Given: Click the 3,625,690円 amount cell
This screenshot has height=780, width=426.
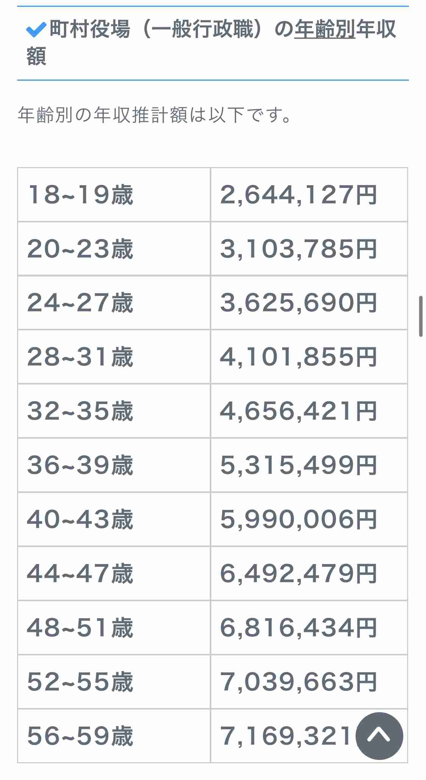Looking at the screenshot, I should pyautogui.click(x=309, y=303).
